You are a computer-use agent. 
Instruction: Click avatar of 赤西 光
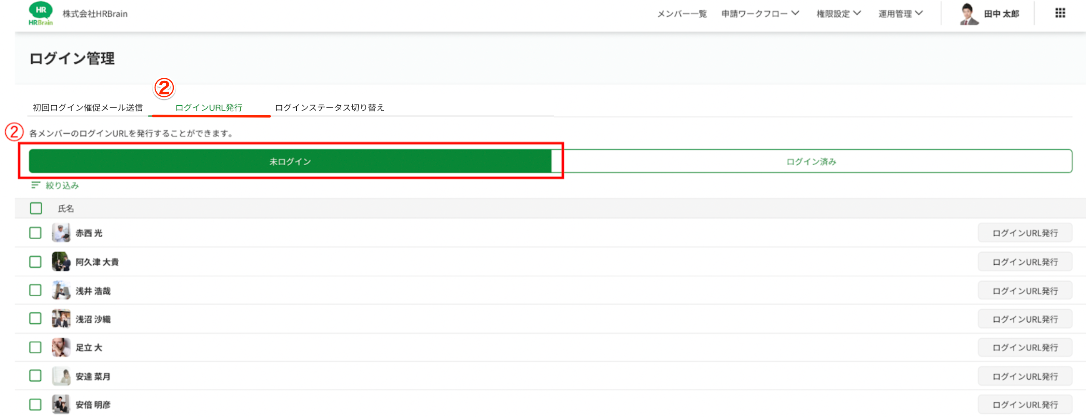coord(61,233)
